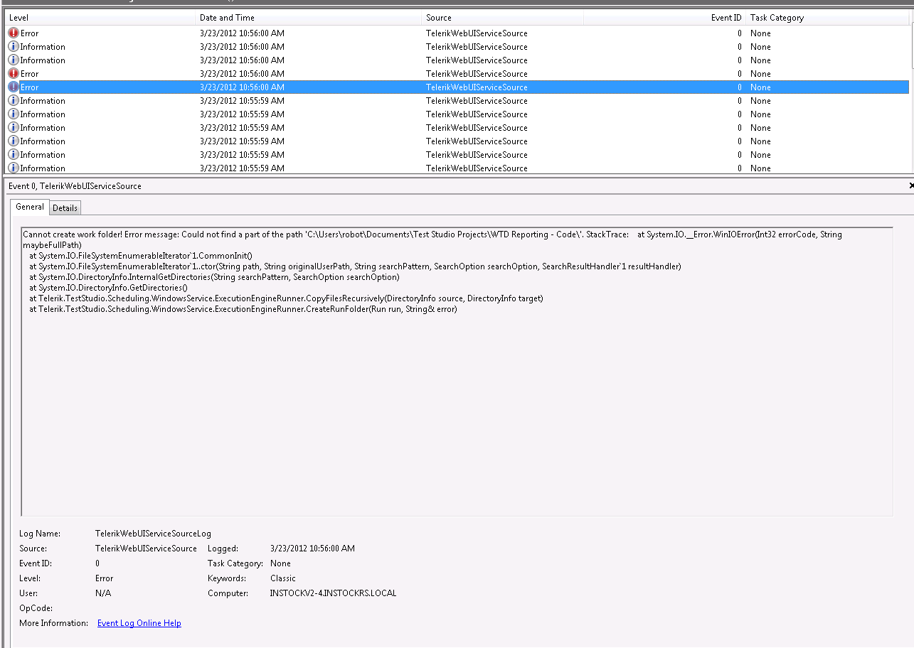Sort by the Source column header
Screen dimensions: 914x648
pos(502,18)
